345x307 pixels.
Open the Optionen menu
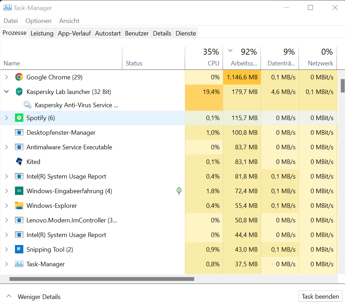39,21
